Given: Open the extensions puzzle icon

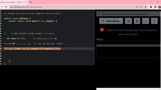Looking at the screenshot, I should point(151,7).
